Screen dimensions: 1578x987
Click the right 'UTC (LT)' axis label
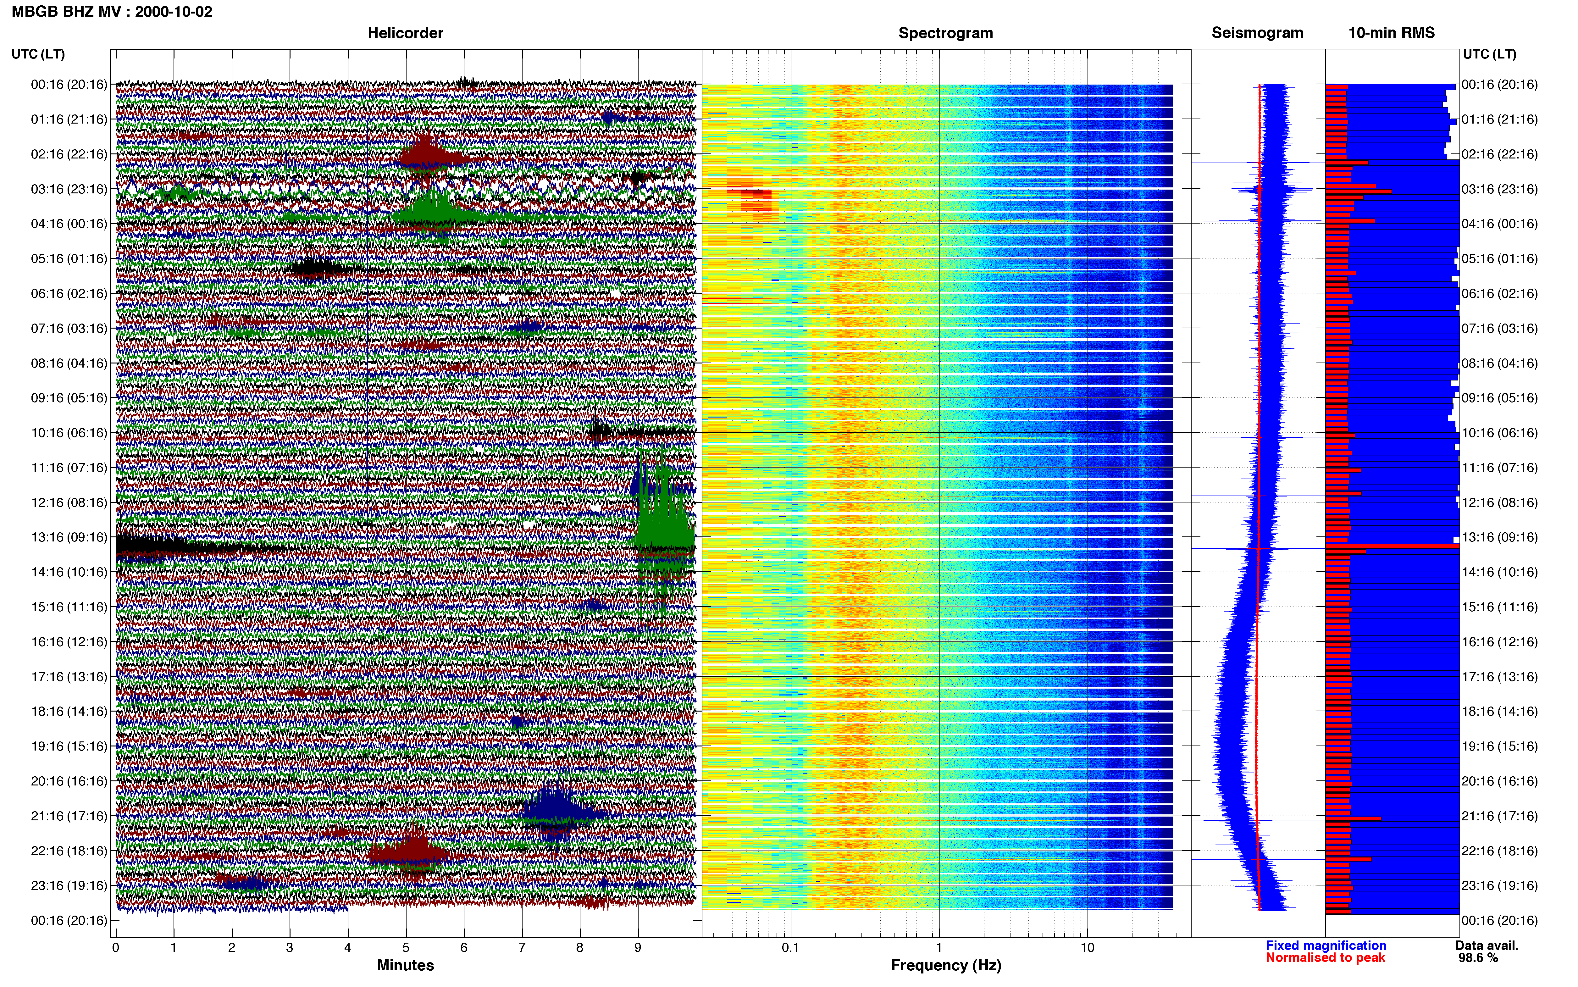(1489, 54)
